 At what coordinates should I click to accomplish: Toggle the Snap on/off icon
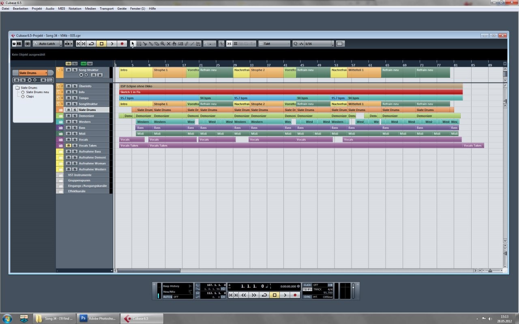tap(229, 44)
